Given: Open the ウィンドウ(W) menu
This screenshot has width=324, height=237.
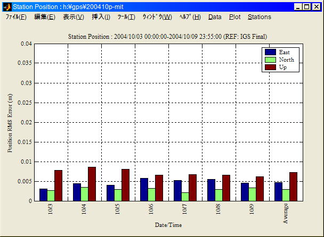Looking at the screenshot, I should pos(157,17).
